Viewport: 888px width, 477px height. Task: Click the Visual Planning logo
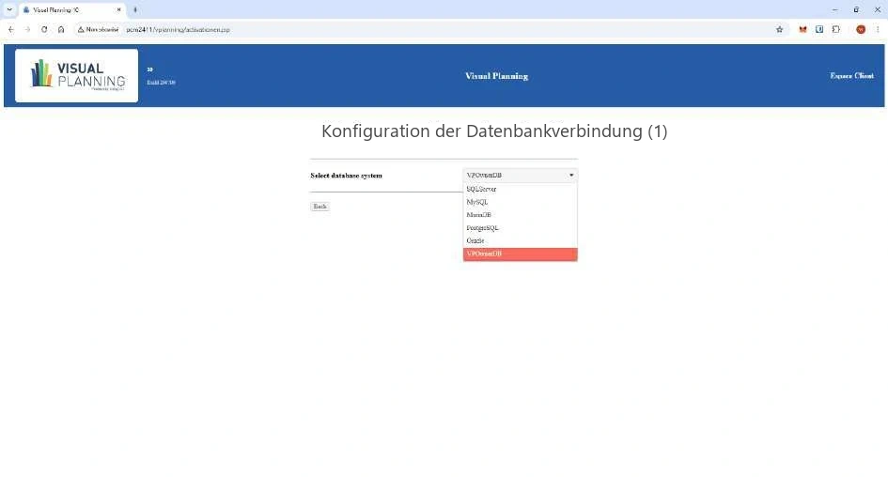(76, 75)
